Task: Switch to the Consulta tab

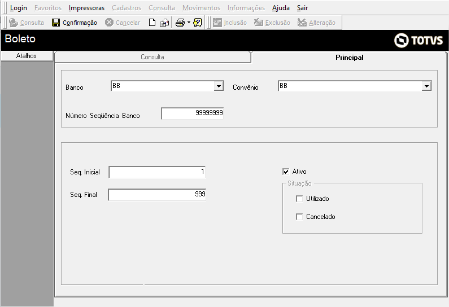Action: coord(152,57)
